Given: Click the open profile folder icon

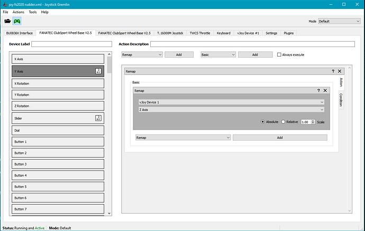Looking at the screenshot, I should 7,21.
